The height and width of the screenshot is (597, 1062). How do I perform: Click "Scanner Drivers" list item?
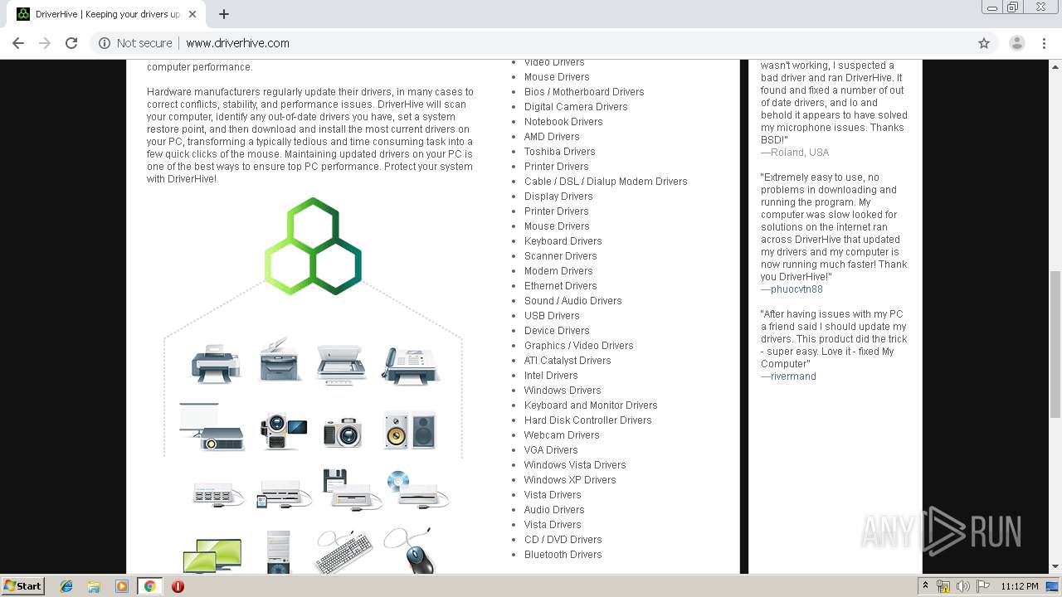pyautogui.click(x=561, y=256)
